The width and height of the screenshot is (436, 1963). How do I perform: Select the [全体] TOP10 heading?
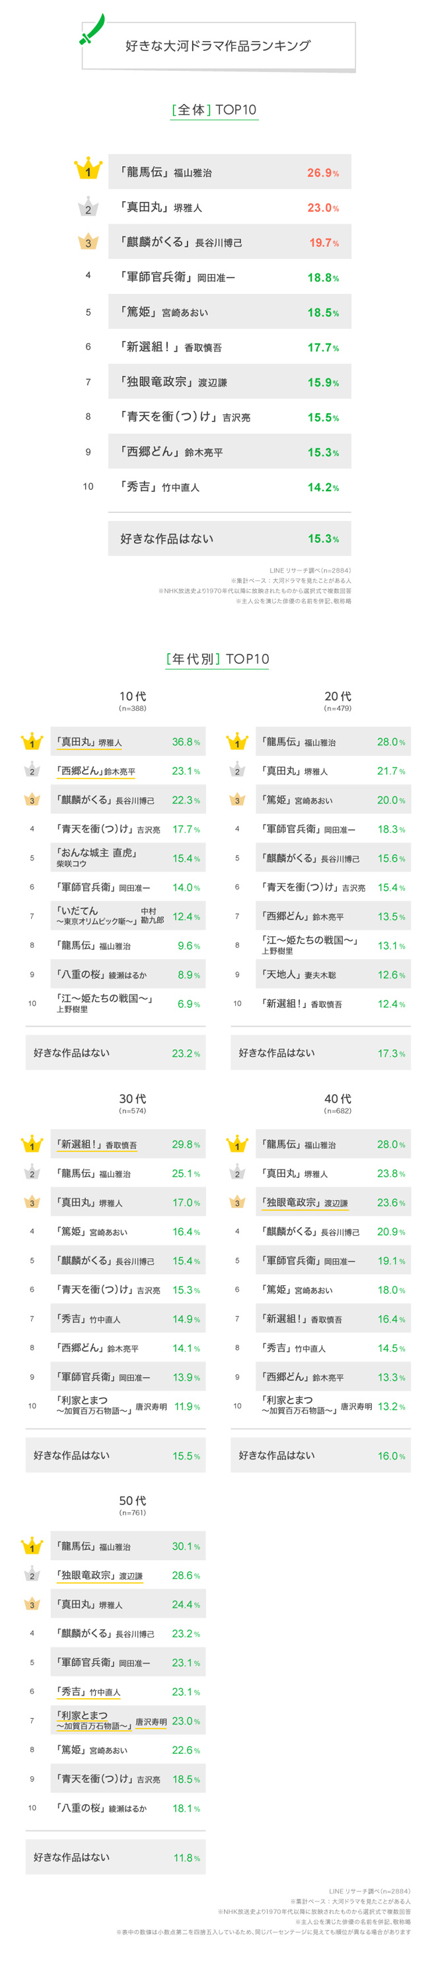click(215, 110)
